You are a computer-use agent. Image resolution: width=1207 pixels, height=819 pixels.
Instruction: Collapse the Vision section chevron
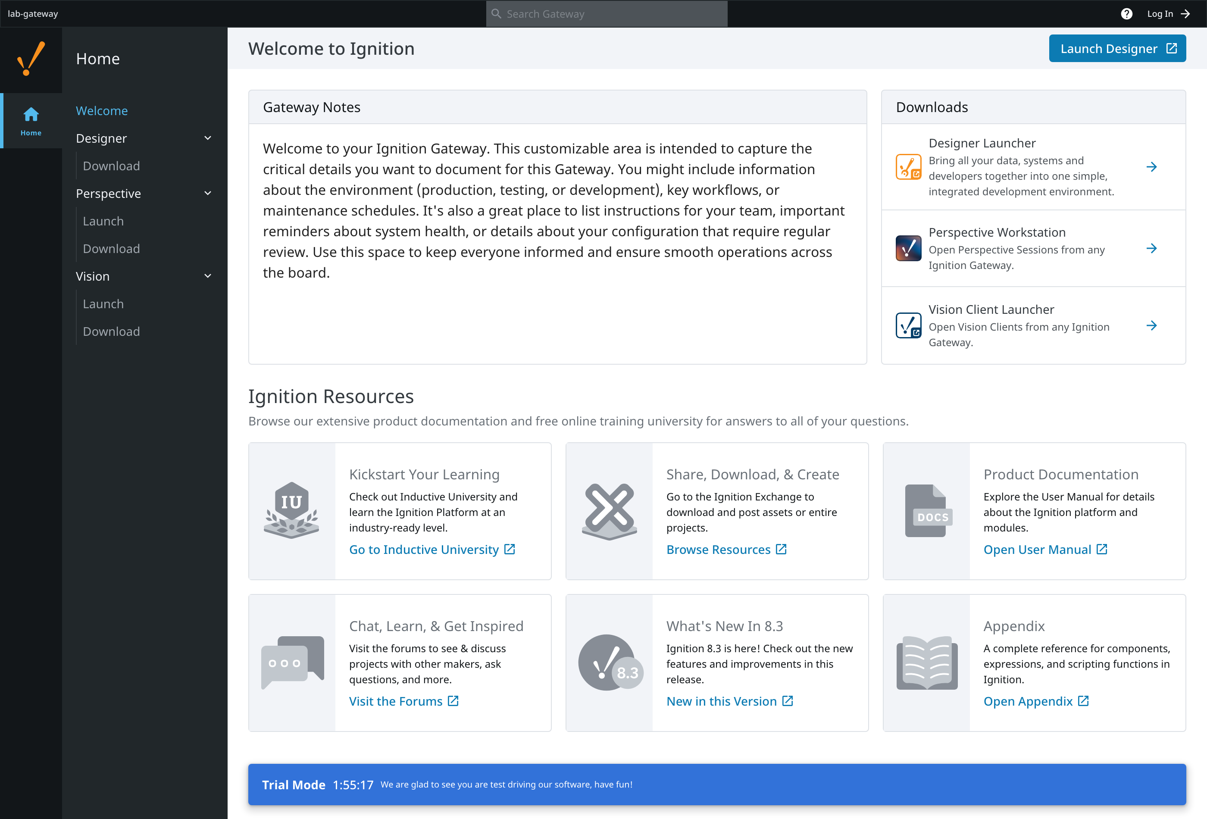(x=208, y=276)
